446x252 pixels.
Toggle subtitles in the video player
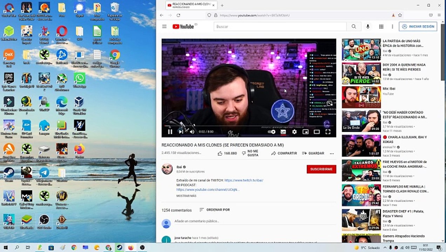coord(283,132)
